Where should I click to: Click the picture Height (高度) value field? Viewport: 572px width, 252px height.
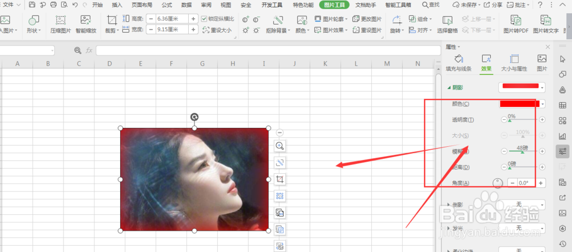point(173,19)
